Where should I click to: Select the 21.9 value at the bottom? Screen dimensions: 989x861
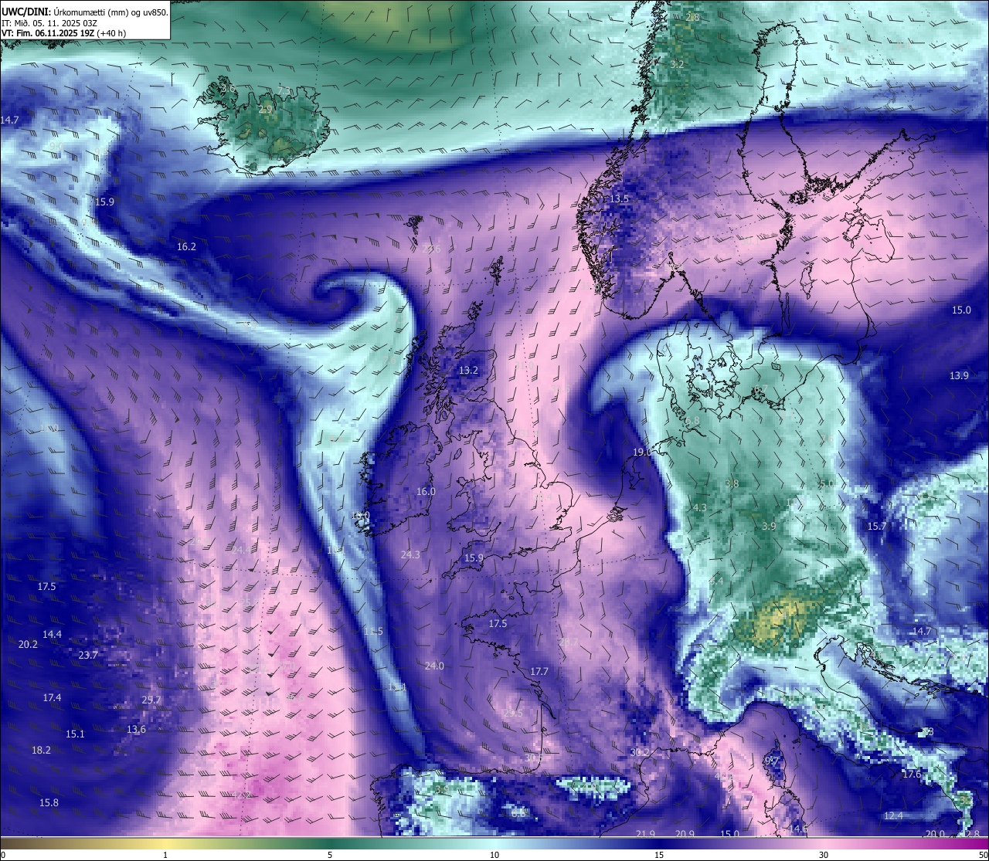coord(645,835)
